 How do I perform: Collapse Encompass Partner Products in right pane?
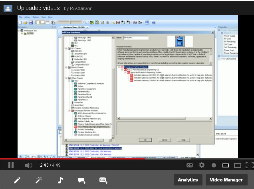119,67
